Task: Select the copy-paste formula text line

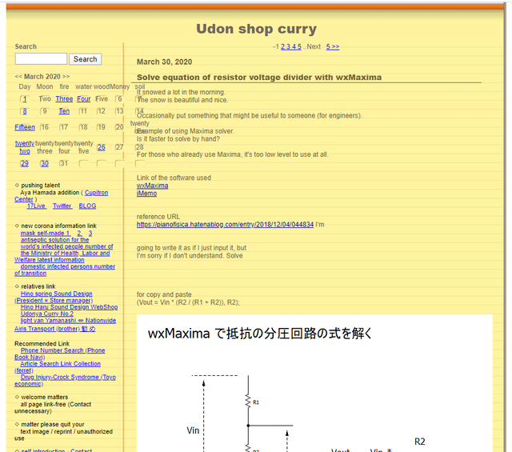Action: (188, 302)
